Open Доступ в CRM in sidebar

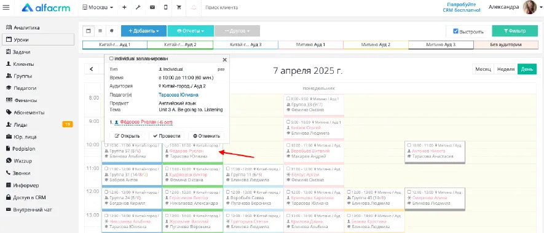38,197
